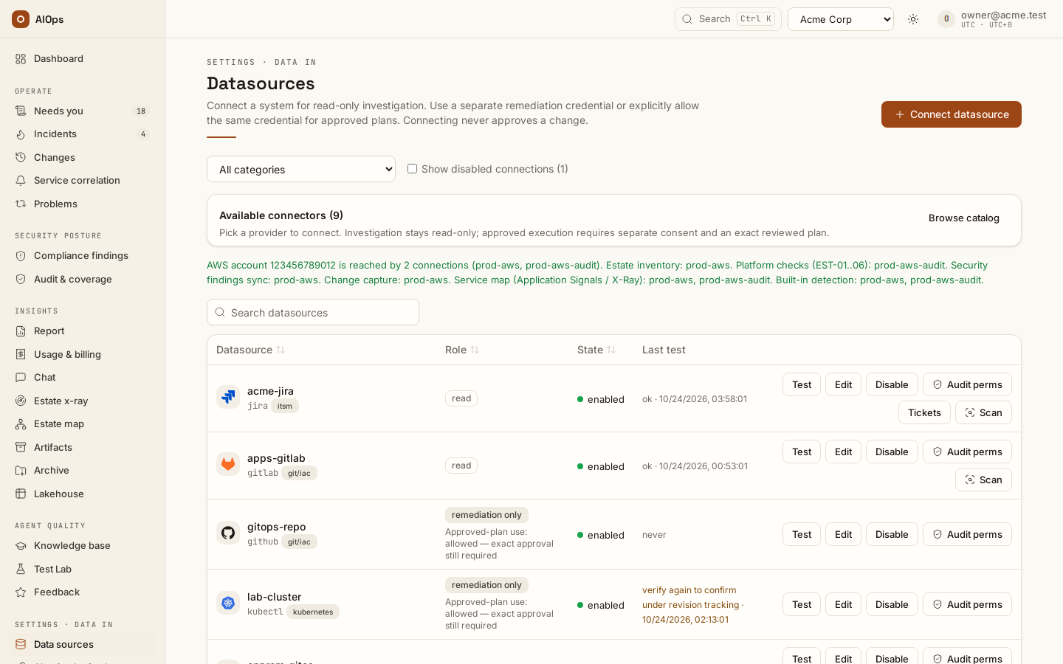Click the apps-gitlab GitLab logo

tap(228, 464)
